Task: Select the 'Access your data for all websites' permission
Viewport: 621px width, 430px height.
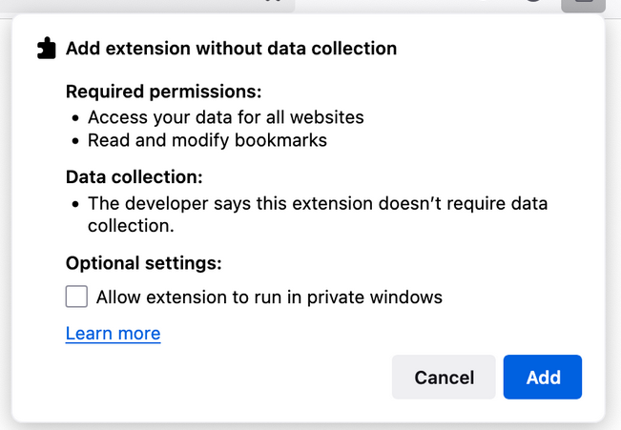Action: click(225, 117)
